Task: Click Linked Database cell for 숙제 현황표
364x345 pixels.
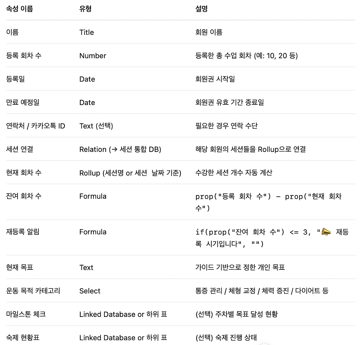Action: [123, 338]
